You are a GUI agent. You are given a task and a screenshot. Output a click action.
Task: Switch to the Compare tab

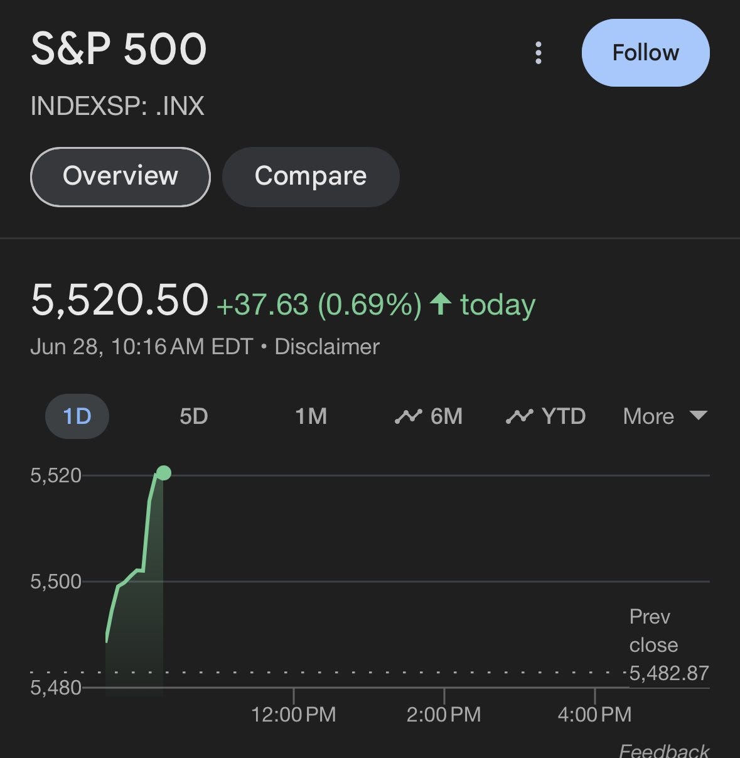coord(311,176)
